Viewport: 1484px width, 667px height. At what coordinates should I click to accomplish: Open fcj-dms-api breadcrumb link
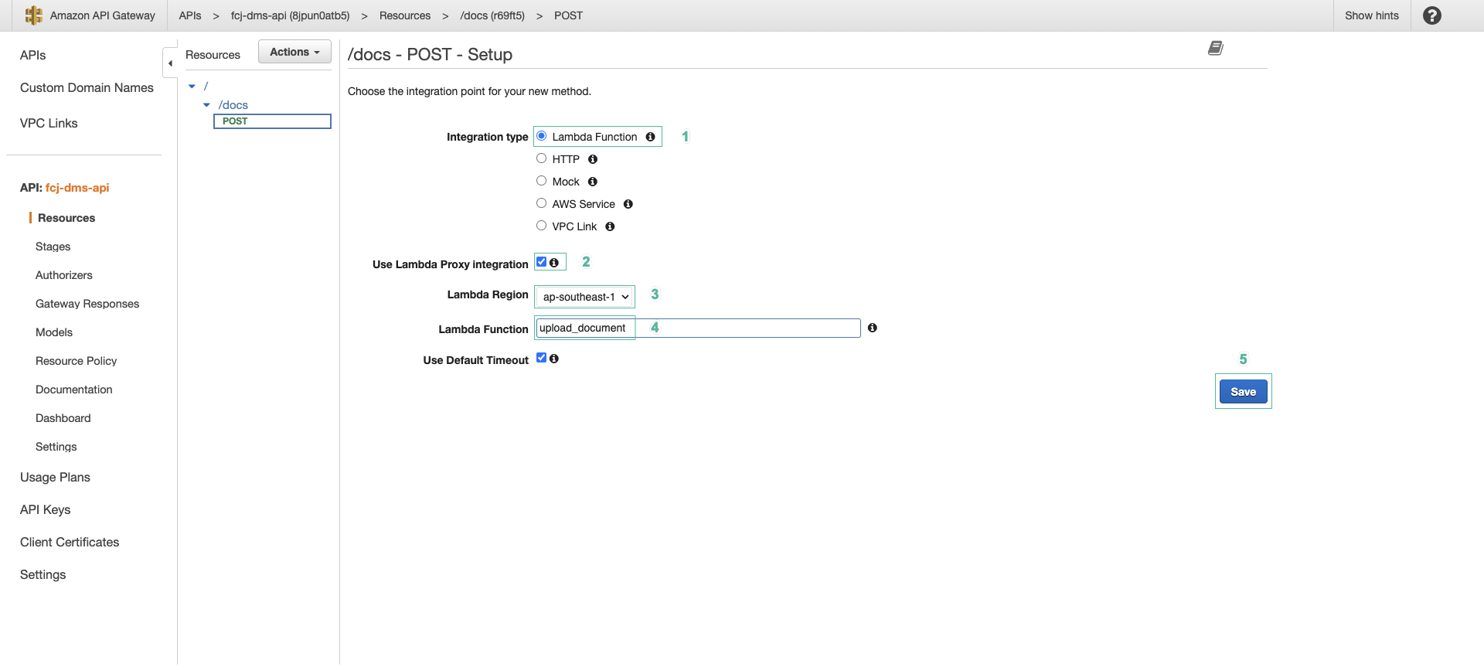click(x=290, y=15)
